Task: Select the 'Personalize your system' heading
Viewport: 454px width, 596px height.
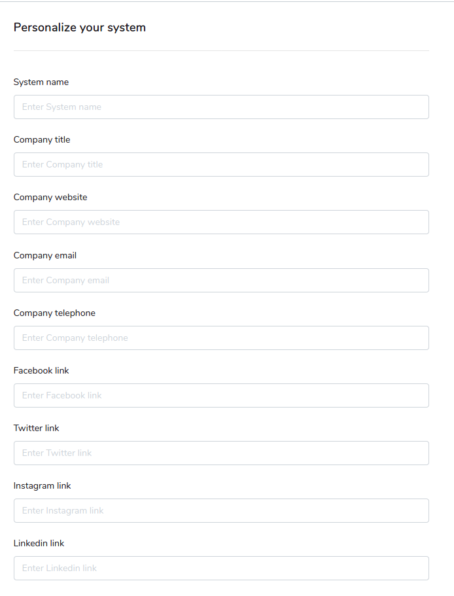Action: click(x=80, y=27)
